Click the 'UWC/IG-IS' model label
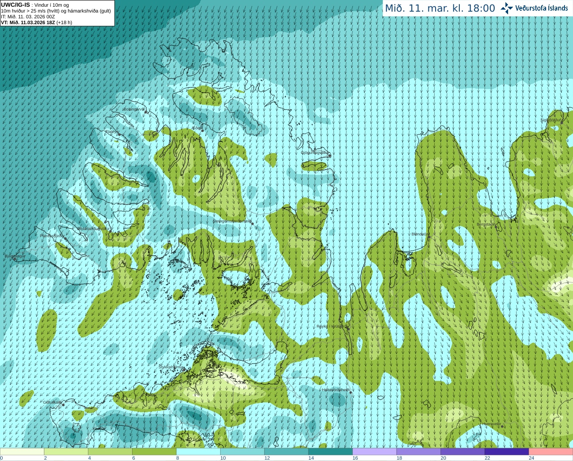573x461 pixels. pyautogui.click(x=15, y=5)
